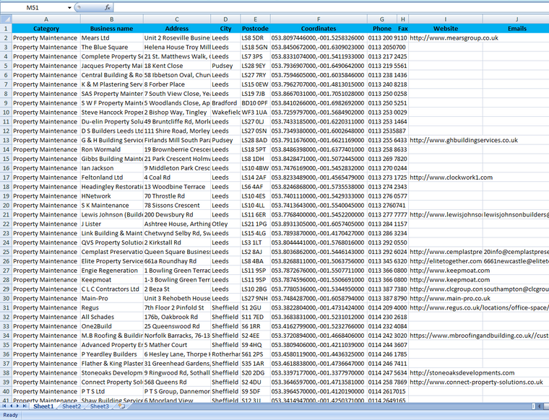The image size is (549, 420).
Task: Click the Category header cell
Action: tap(46, 29)
